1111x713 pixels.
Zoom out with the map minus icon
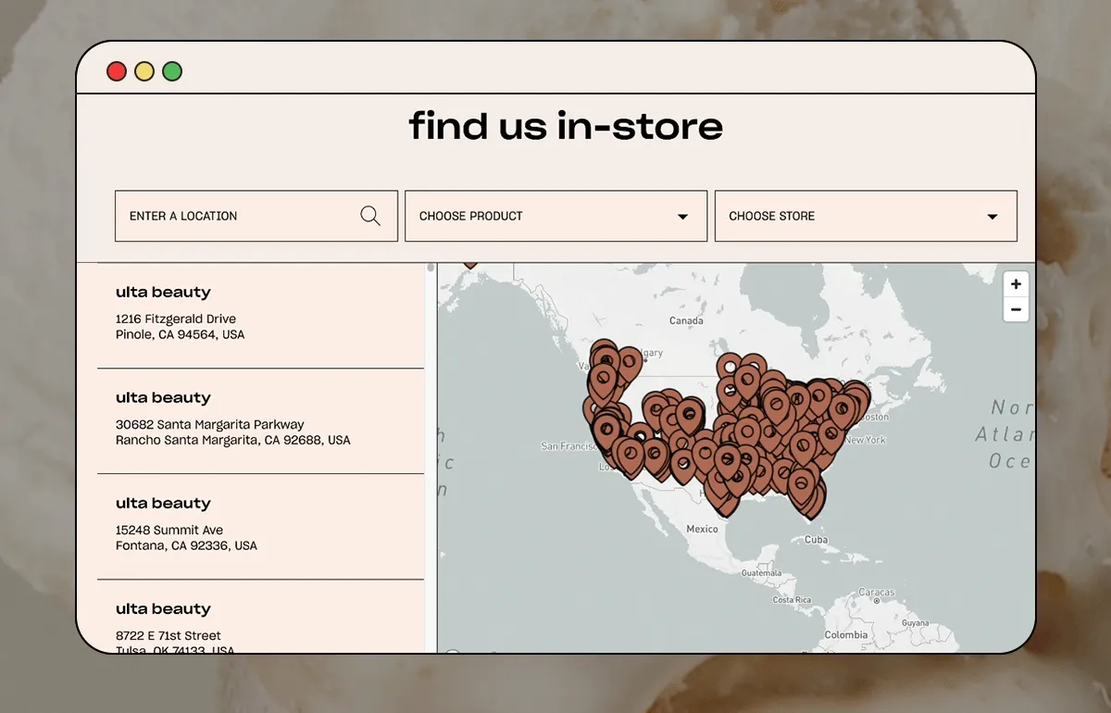[1016, 309]
